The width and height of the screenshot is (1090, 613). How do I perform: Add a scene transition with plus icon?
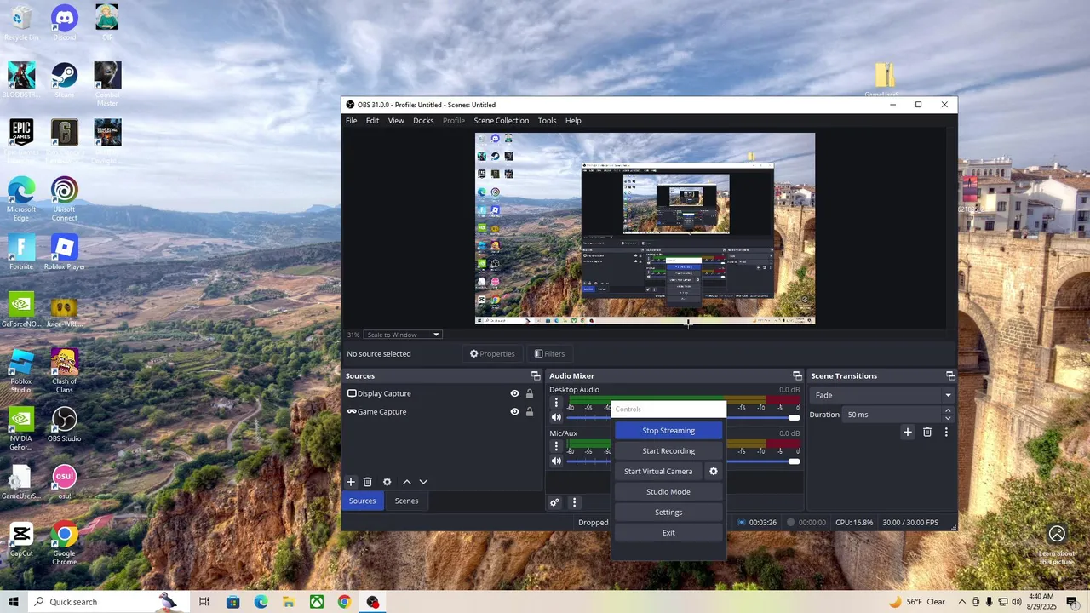point(907,432)
